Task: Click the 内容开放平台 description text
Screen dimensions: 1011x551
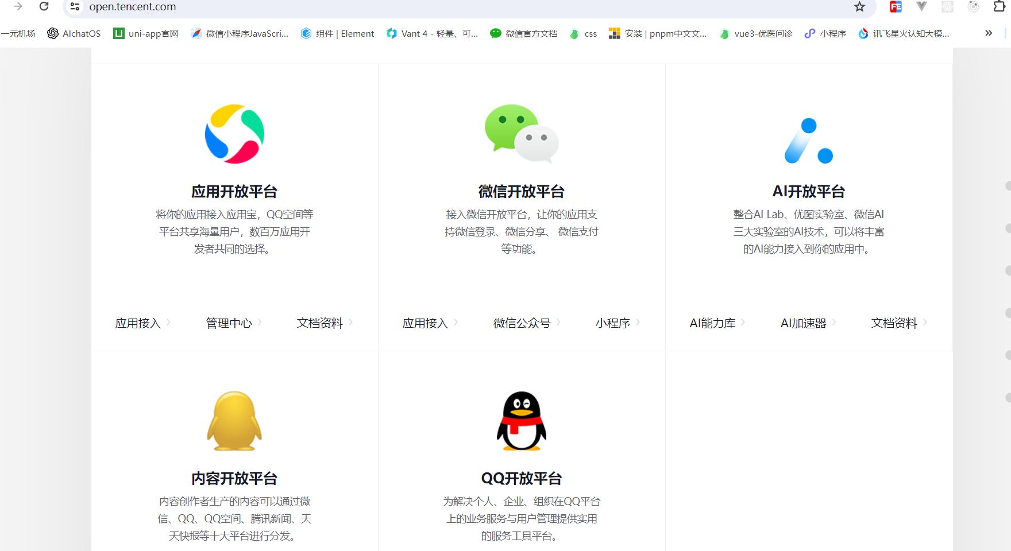Action: coord(234,518)
